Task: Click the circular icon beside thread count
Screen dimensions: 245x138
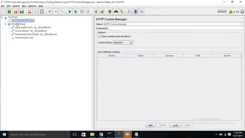Action: click(x=242, y=12)
